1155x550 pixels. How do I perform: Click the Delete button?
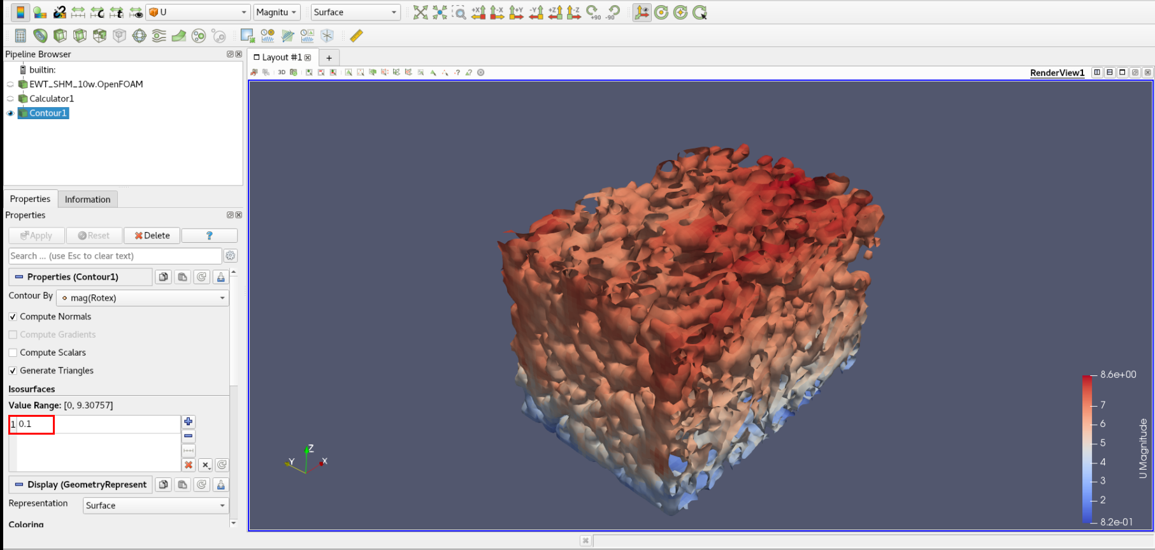[x=152, y=236]
